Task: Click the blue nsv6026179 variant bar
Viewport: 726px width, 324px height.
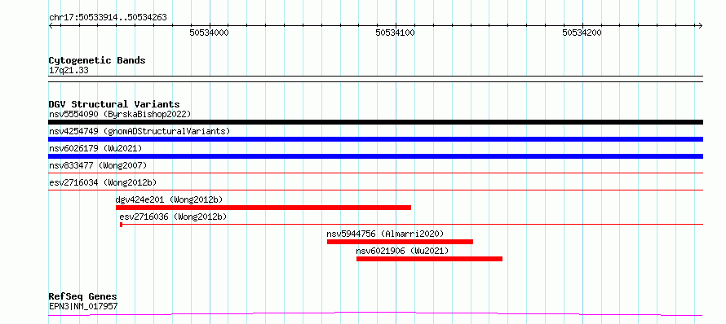Action: click(x=375, y=156)
